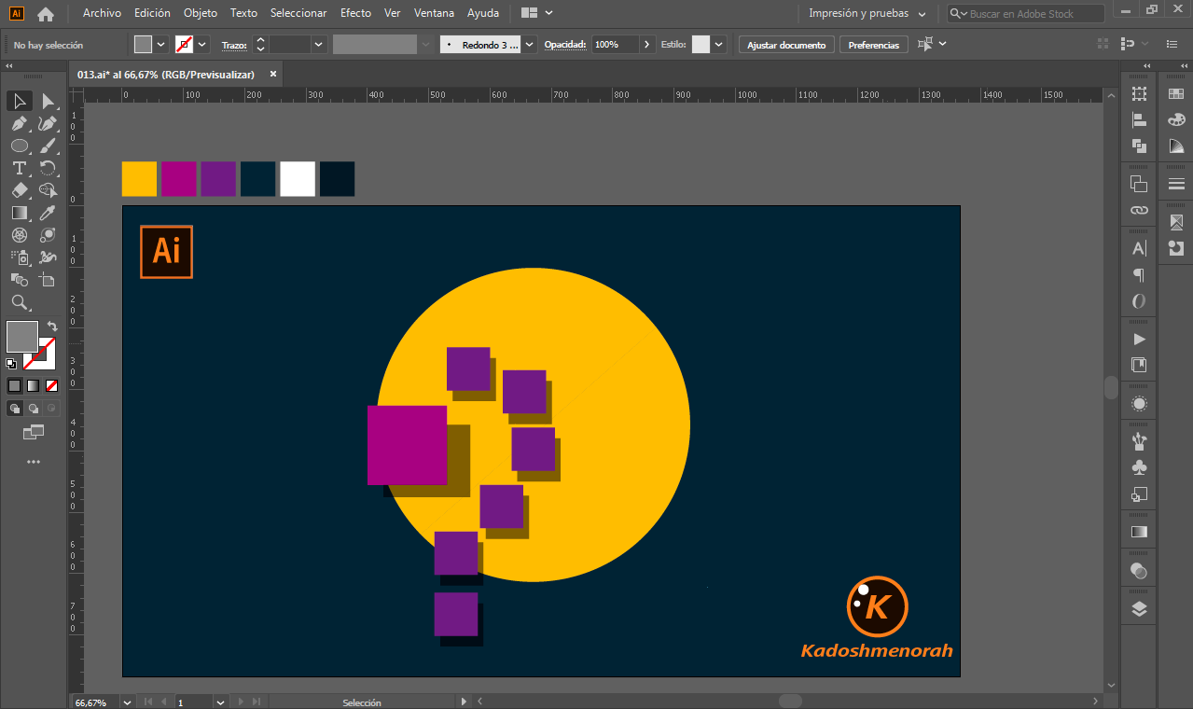This screenshot has height=709, width=1193.
Task: Select the Rotate tool
Action: click(48, 168)
